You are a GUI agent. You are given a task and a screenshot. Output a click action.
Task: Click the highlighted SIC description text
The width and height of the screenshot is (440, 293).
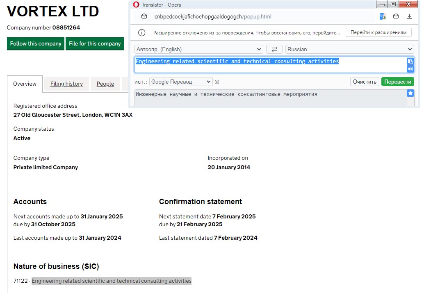pos(112,281)
